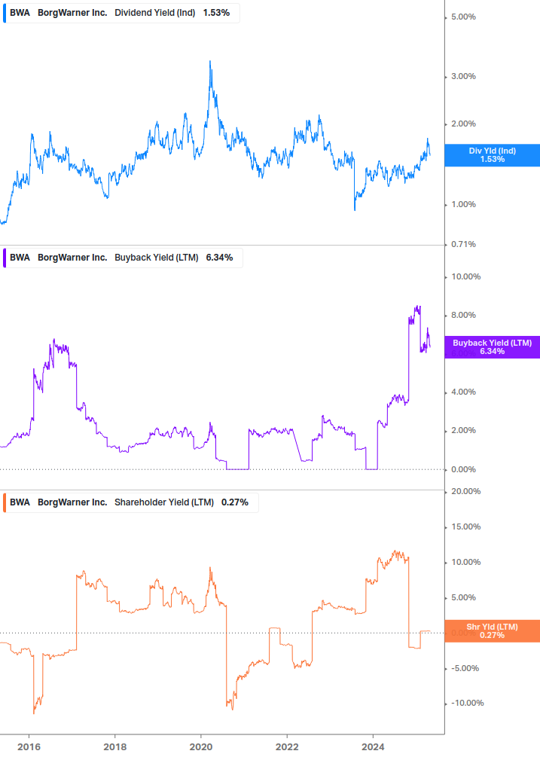Click the 1.53% value in dividend legend

[216, 13]
